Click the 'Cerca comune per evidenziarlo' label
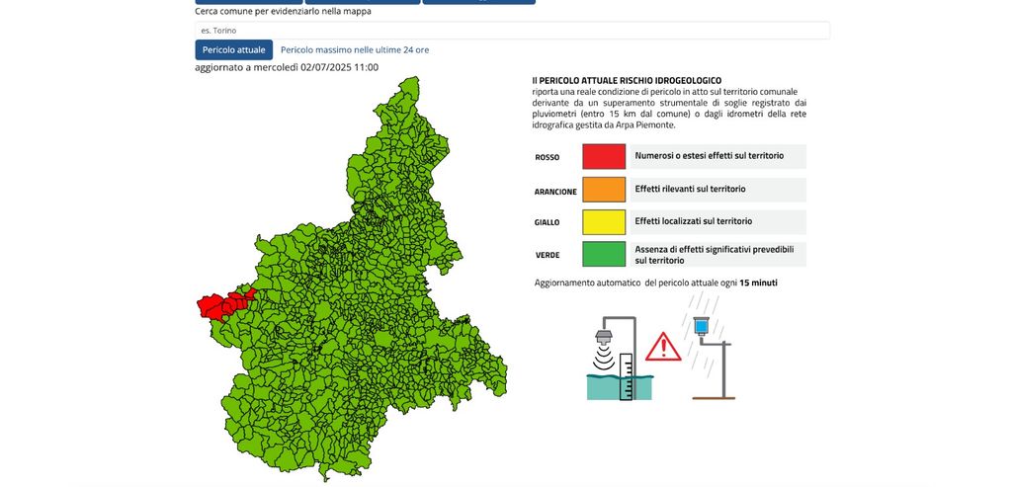Screen dimensions: 1012x487 271,11
